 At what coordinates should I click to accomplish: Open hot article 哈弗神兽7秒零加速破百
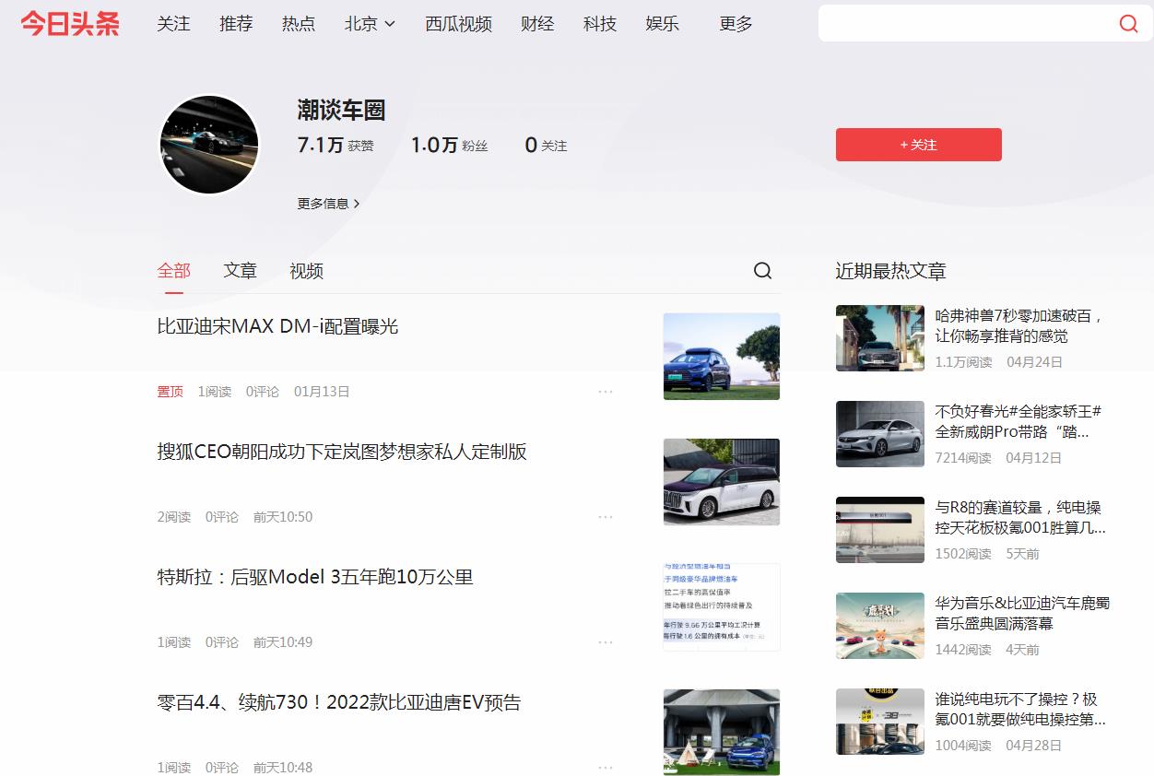coord(1020,326)
